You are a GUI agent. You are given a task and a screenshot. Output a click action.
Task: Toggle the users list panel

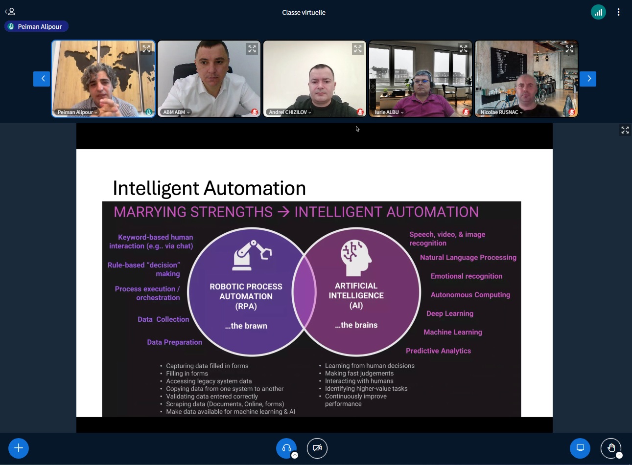pos(10,12)
